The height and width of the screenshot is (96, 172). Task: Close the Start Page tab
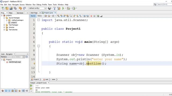coord(40,13)
